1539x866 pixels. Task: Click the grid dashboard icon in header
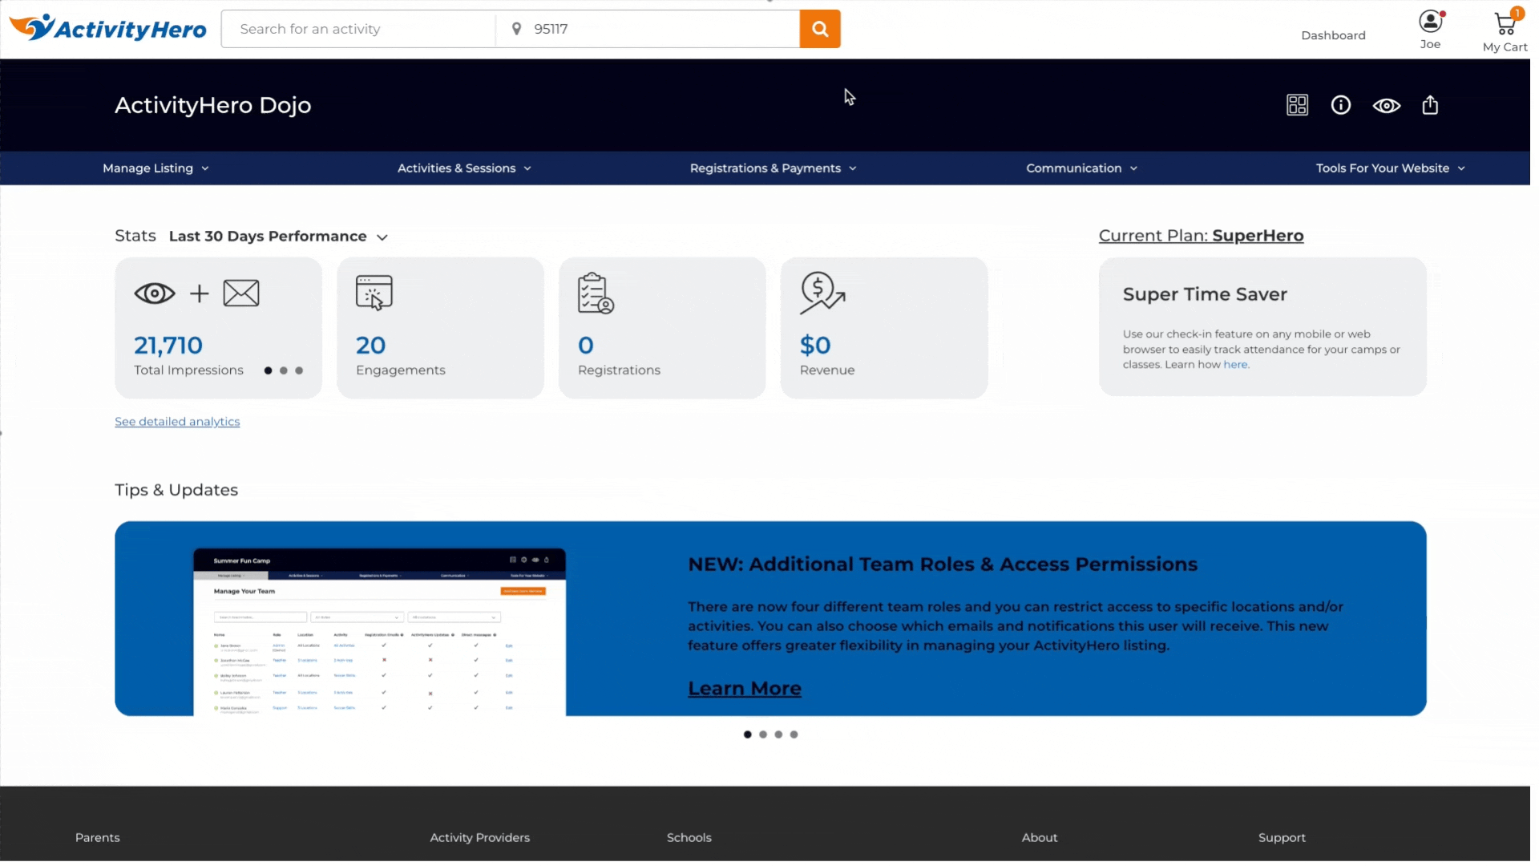point(1297,105)
